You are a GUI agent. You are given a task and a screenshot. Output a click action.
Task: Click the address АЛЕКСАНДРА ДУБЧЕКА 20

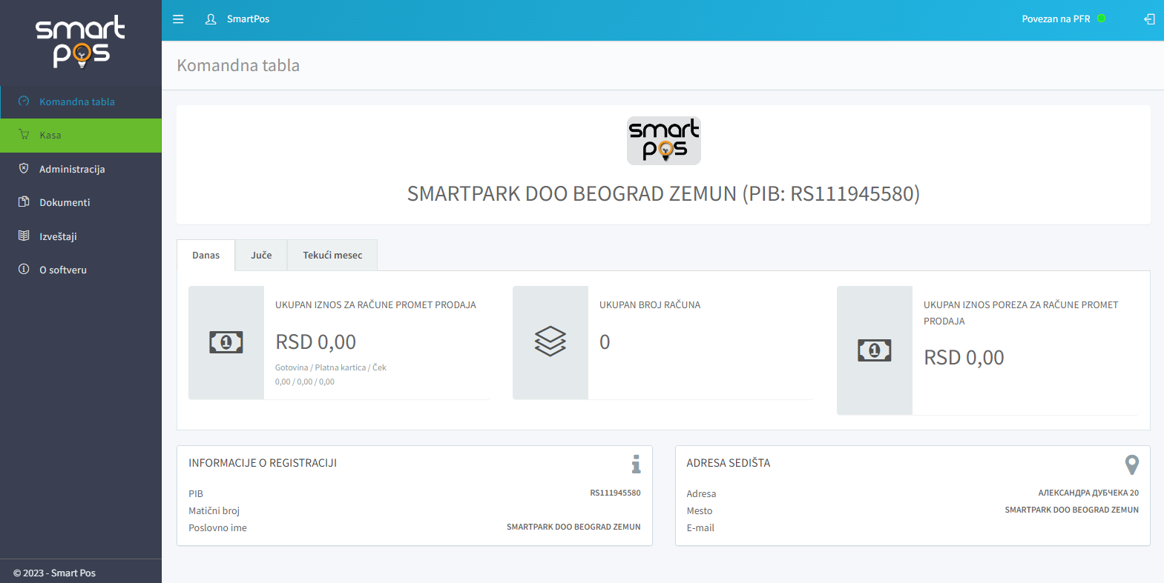(1088, 493)
